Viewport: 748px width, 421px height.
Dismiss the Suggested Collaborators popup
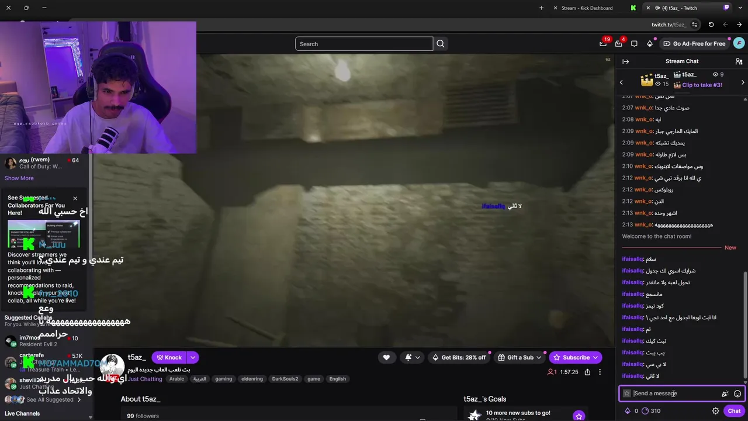[75, 198]
